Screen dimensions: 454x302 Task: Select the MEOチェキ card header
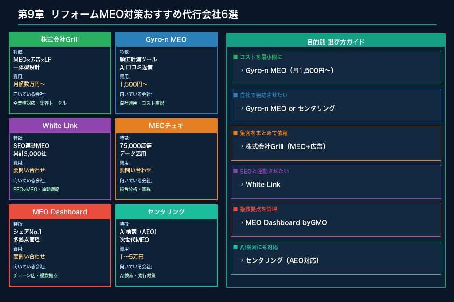(166, 126)
